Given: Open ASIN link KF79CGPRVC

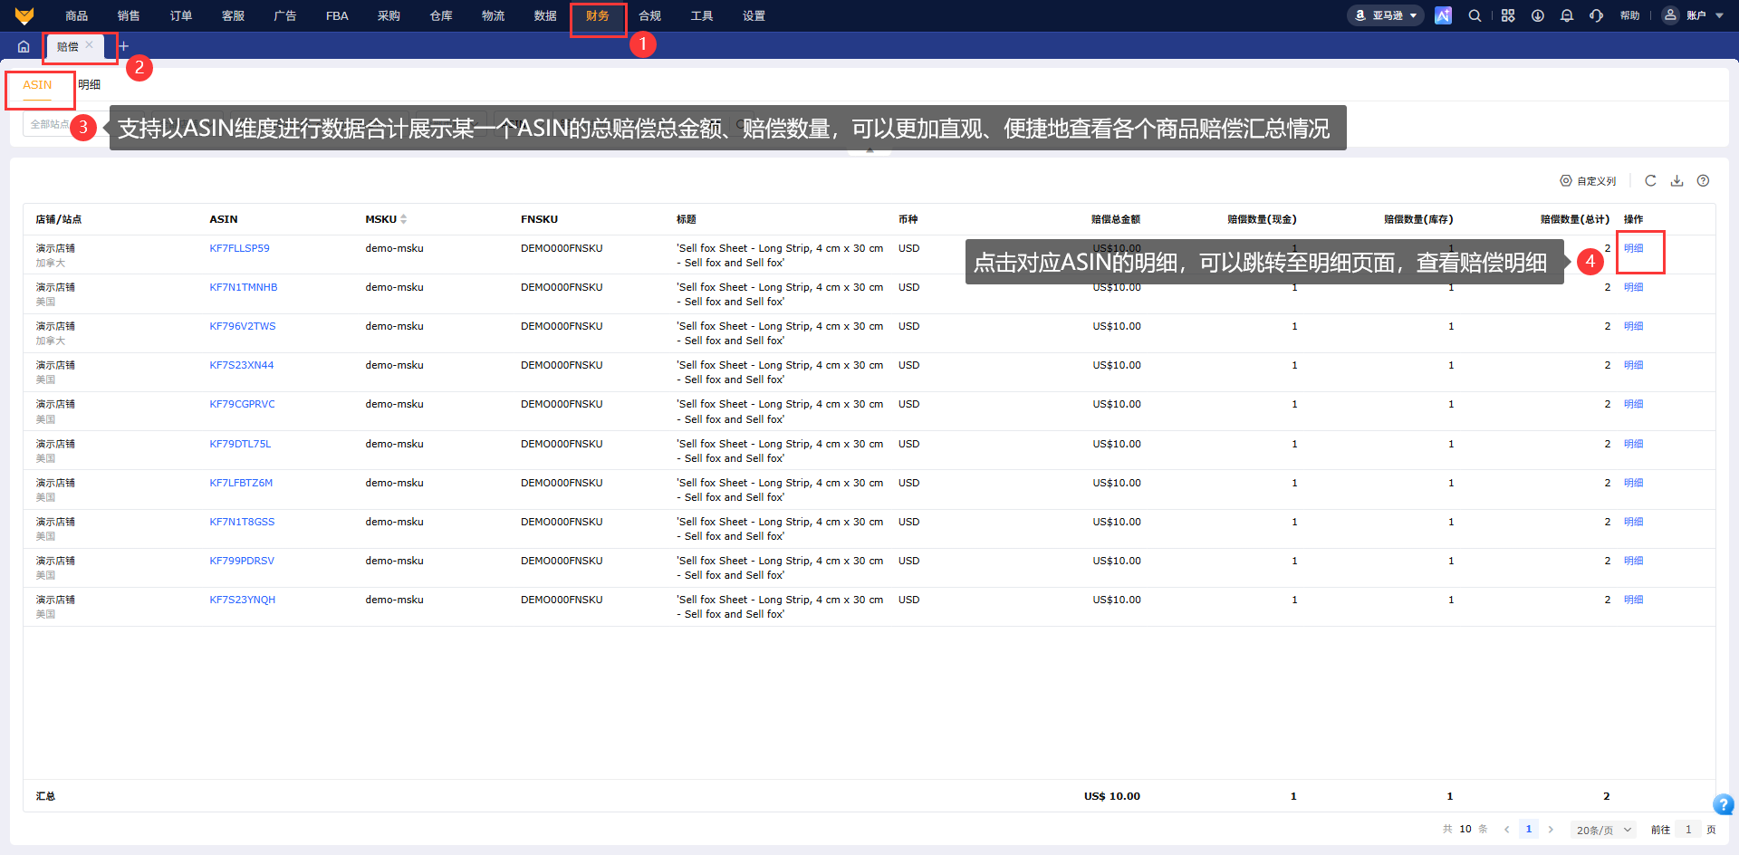Looking at the screenshot, I should 242,404.
